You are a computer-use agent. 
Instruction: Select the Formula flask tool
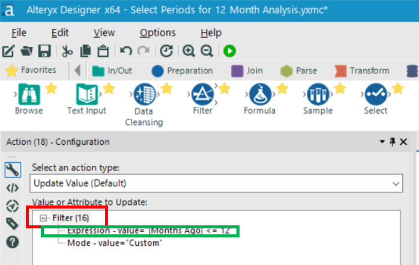[259, 96]
